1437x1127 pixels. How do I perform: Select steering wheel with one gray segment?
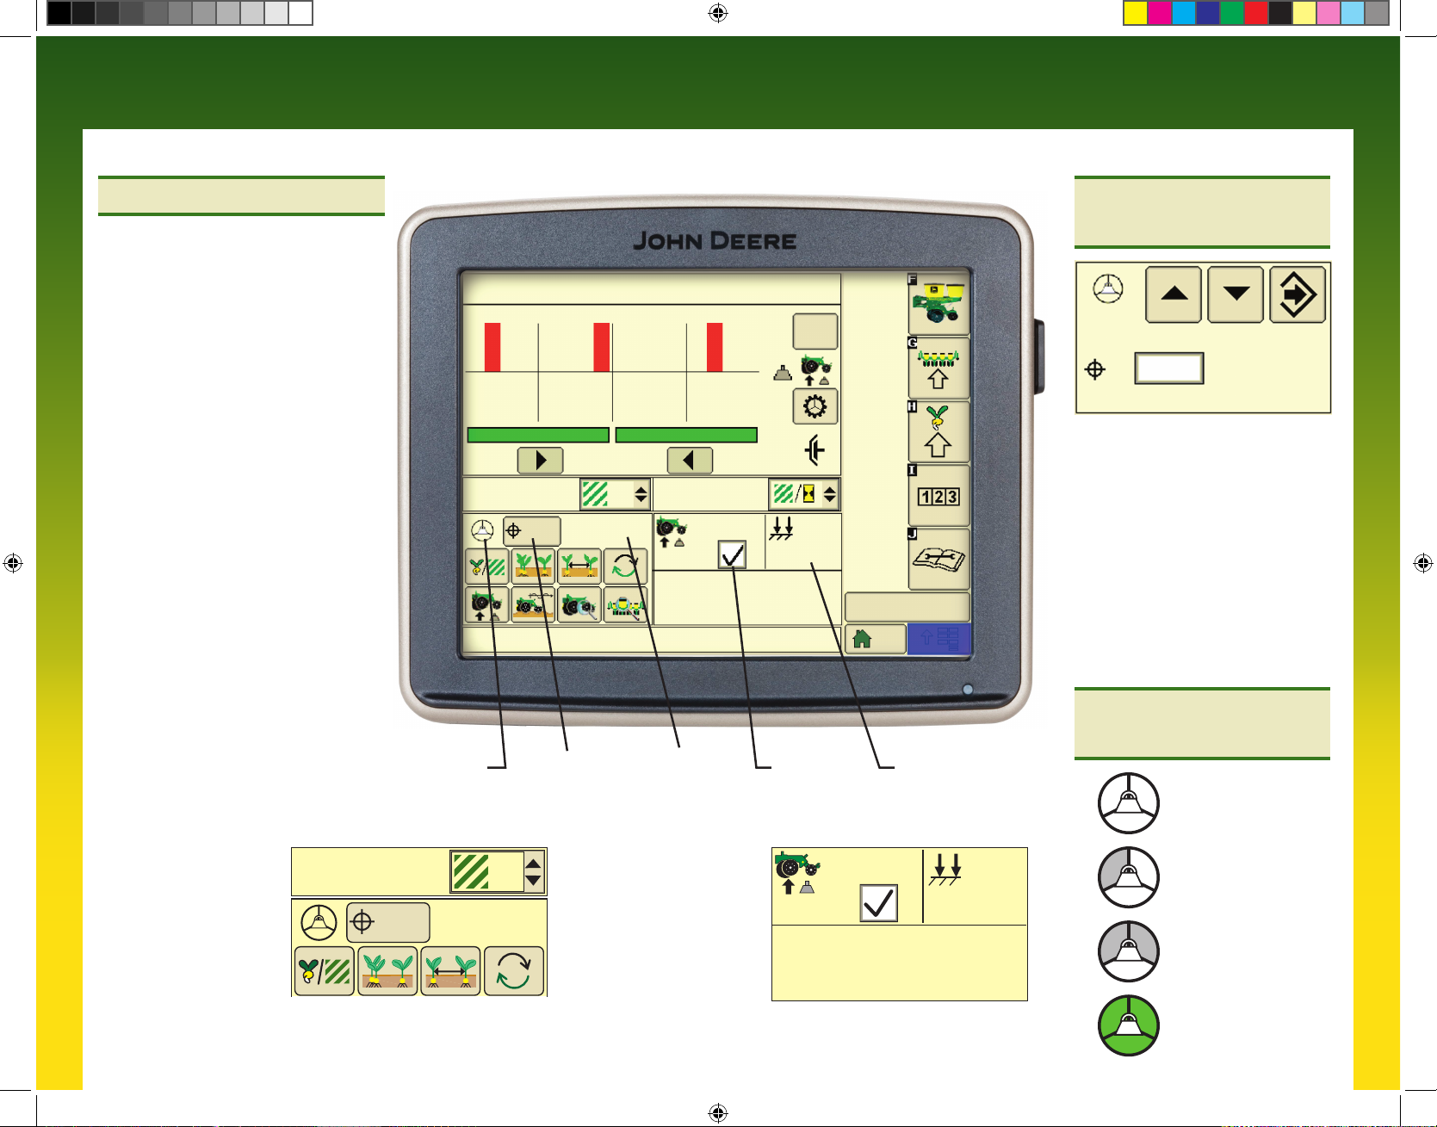[x=1129, y=877]
